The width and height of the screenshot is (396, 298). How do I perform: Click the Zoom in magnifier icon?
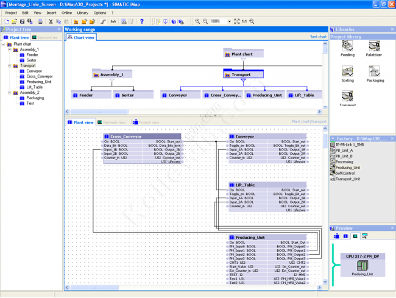[197, 21]
